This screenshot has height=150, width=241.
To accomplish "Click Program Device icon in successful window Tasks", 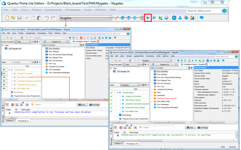I will click(x=120, y=119).
